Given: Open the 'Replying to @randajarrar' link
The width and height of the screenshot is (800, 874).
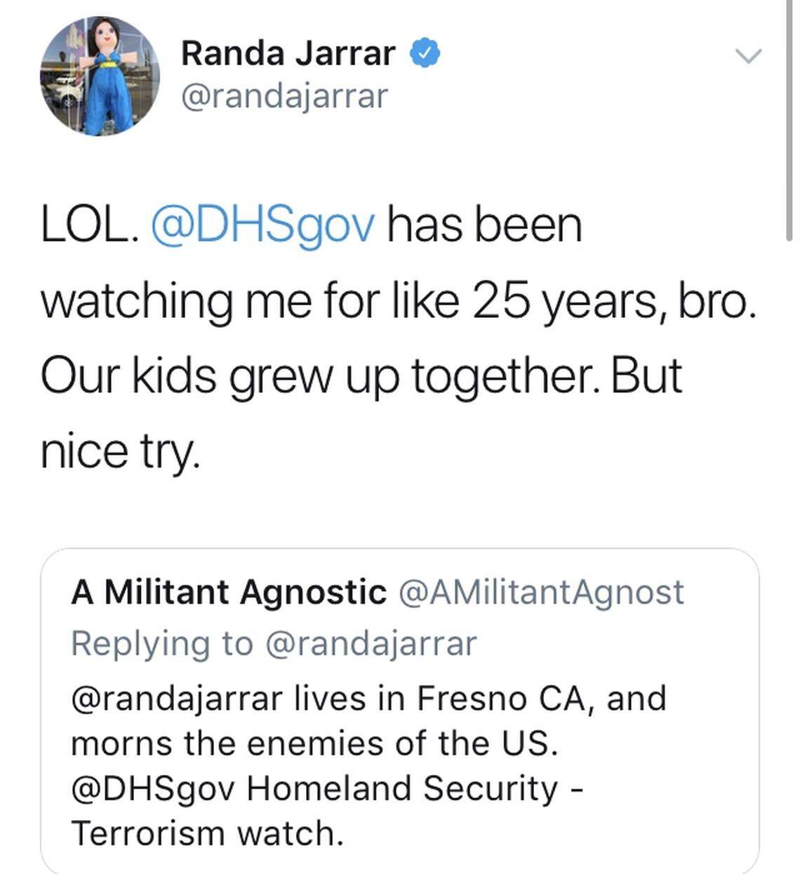Looking at the screenshot, I should click(x=272, y=641).
